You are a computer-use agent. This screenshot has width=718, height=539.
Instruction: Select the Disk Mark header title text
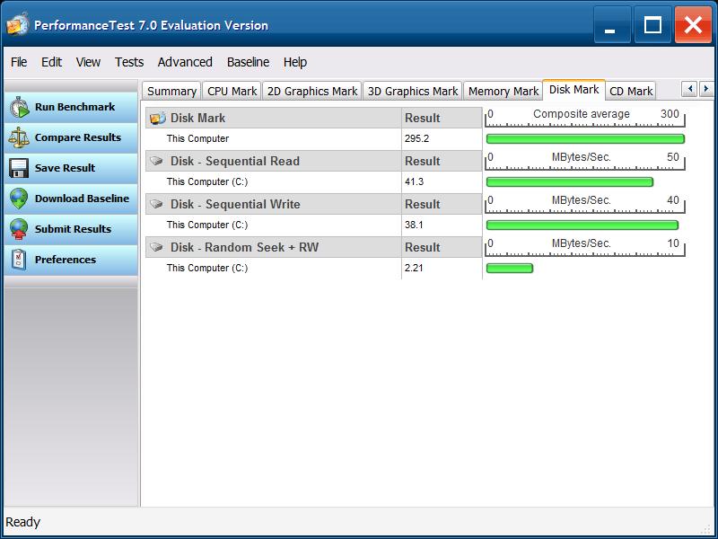pos(197,118)
